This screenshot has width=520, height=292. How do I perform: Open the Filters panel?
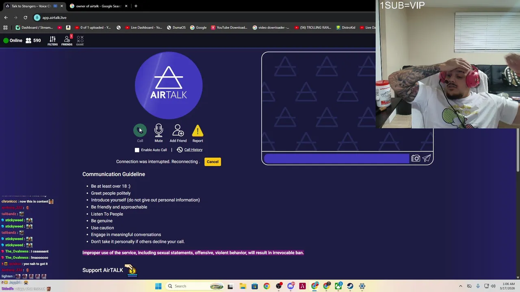(52, 41)
